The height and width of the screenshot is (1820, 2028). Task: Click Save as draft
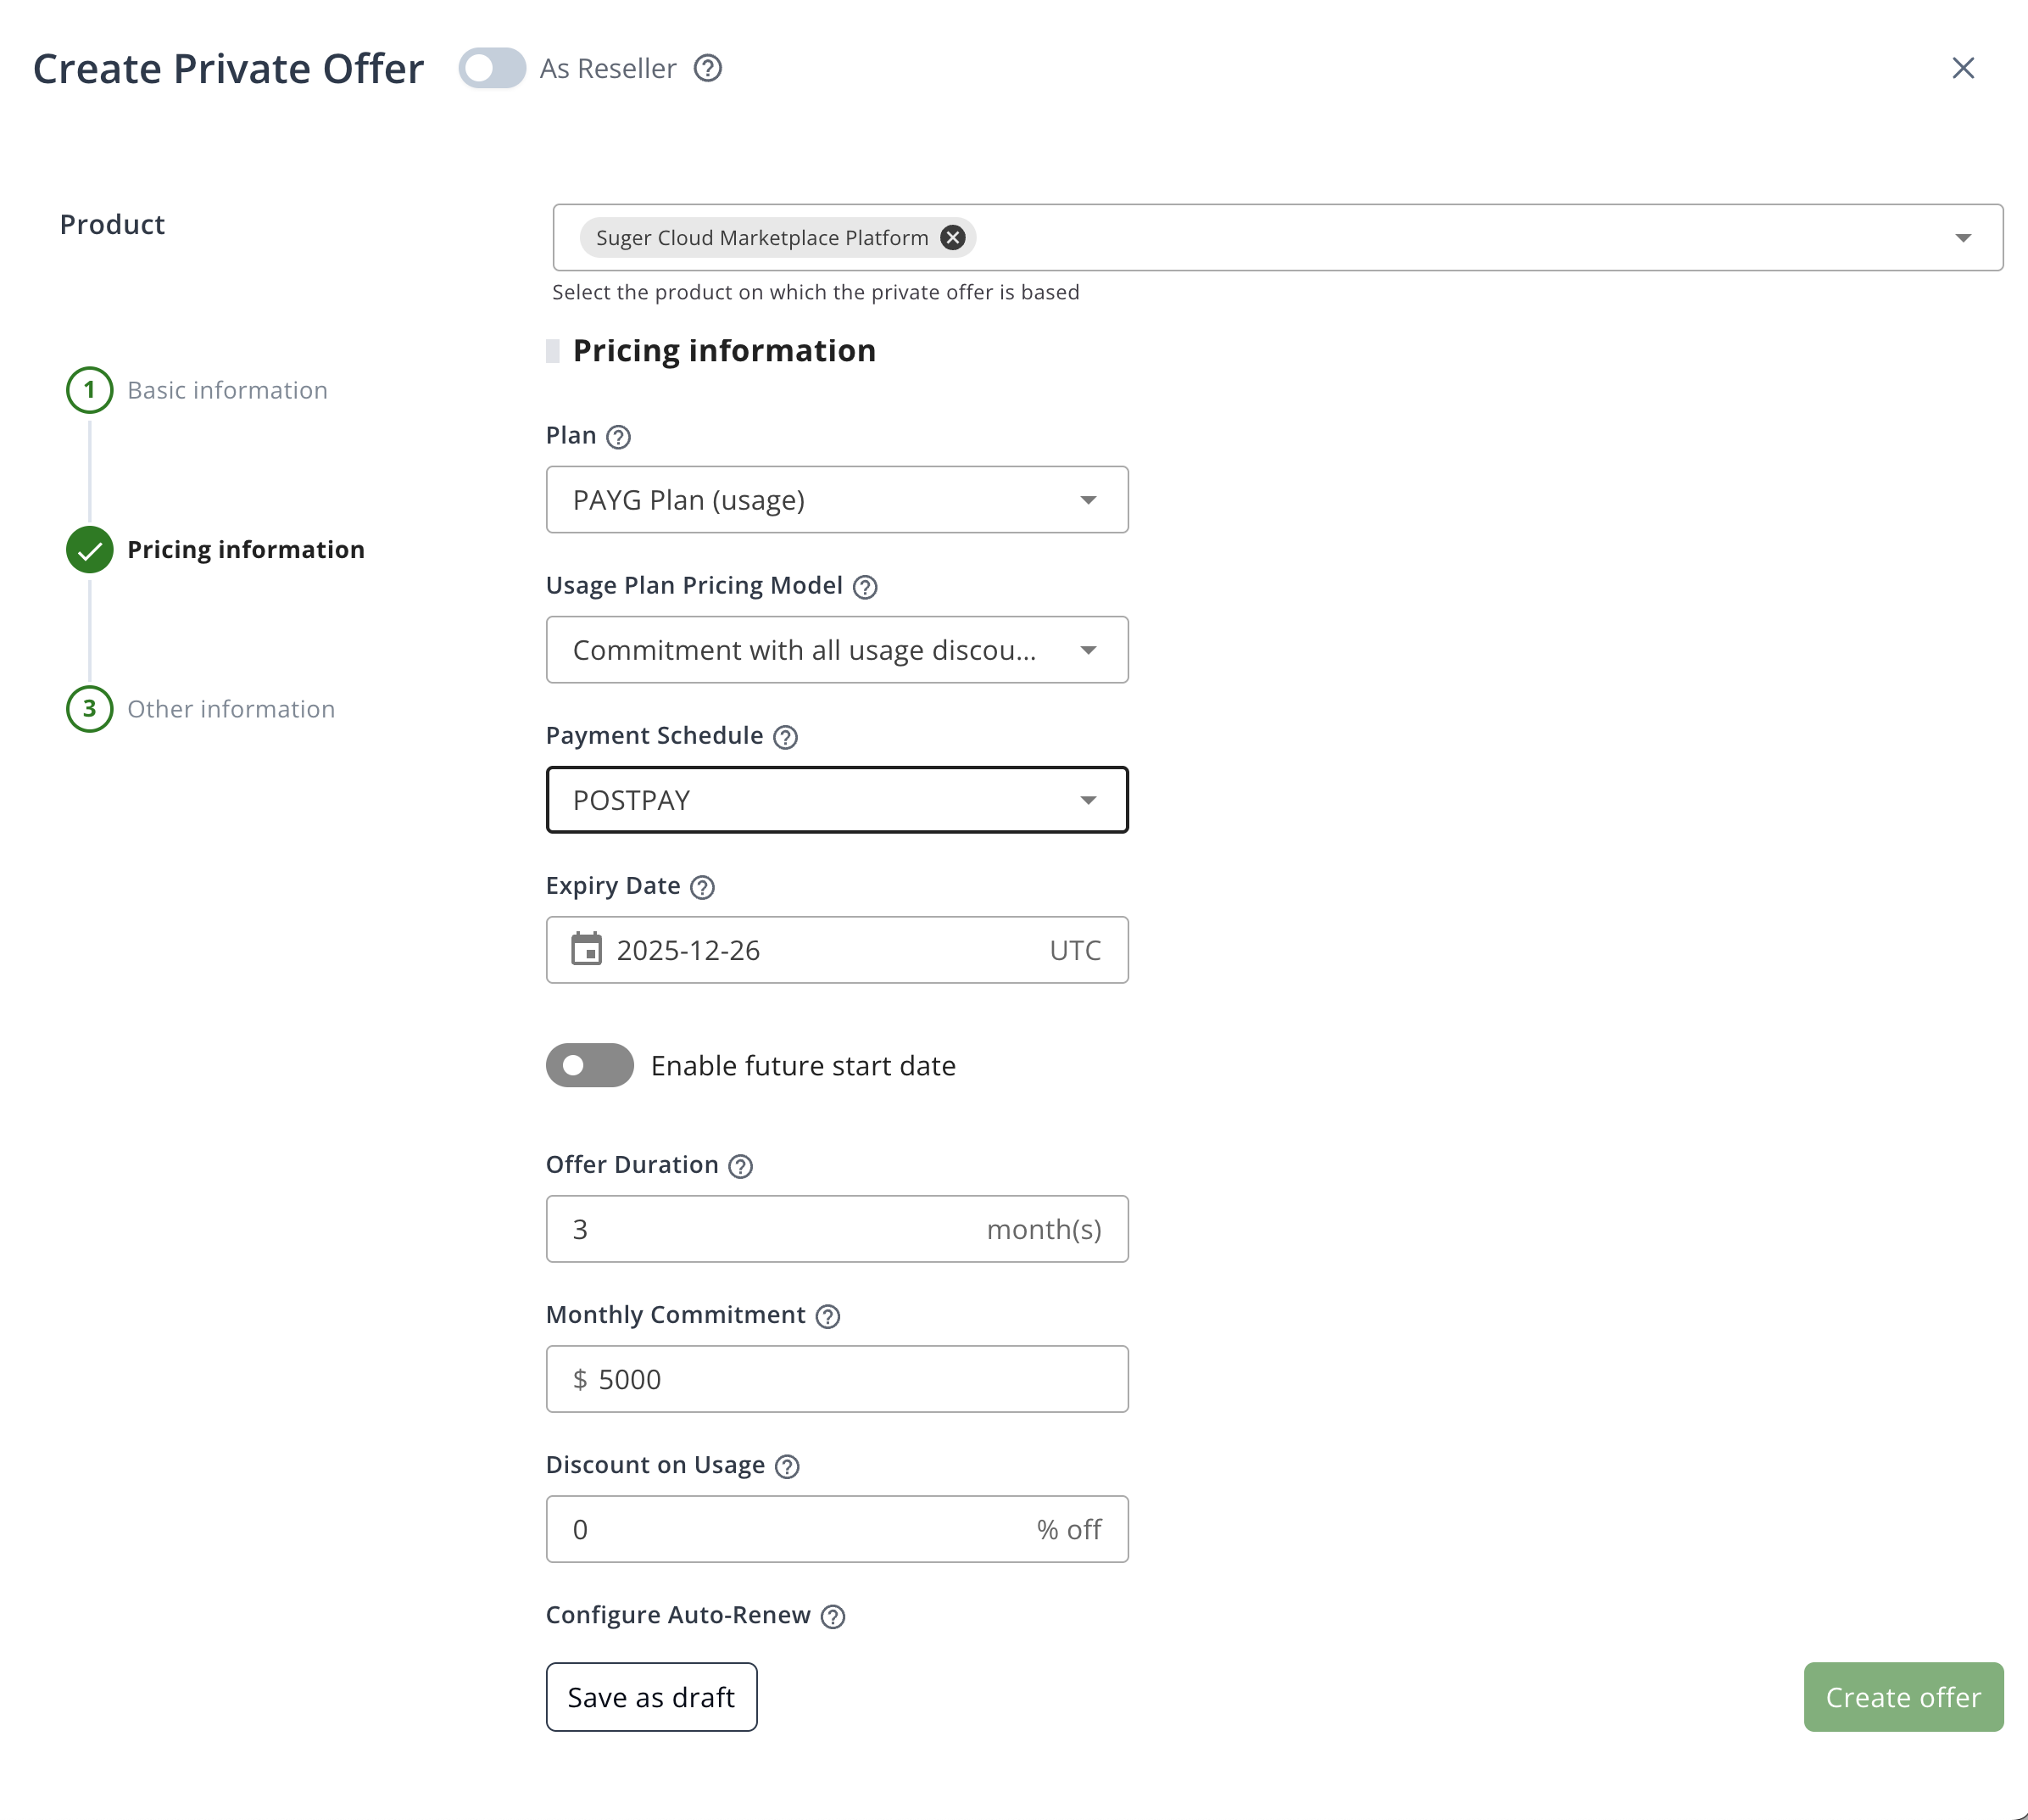coord(650,1696)
